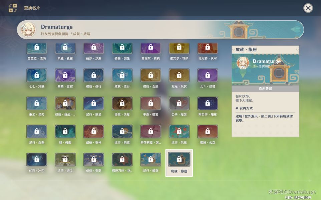
Task: Click the location pin icon beside 获得方式
Action: 237,108
